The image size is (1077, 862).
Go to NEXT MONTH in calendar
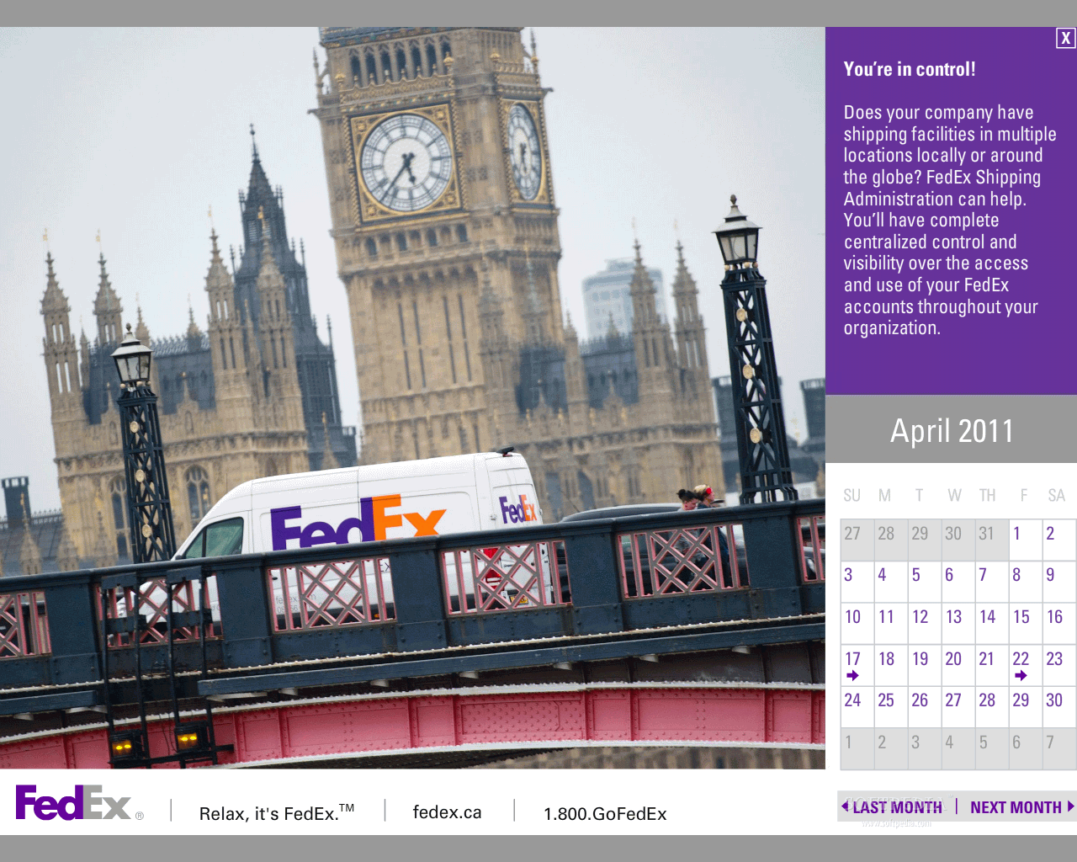pyautogui.click(x=1016, y=807)
